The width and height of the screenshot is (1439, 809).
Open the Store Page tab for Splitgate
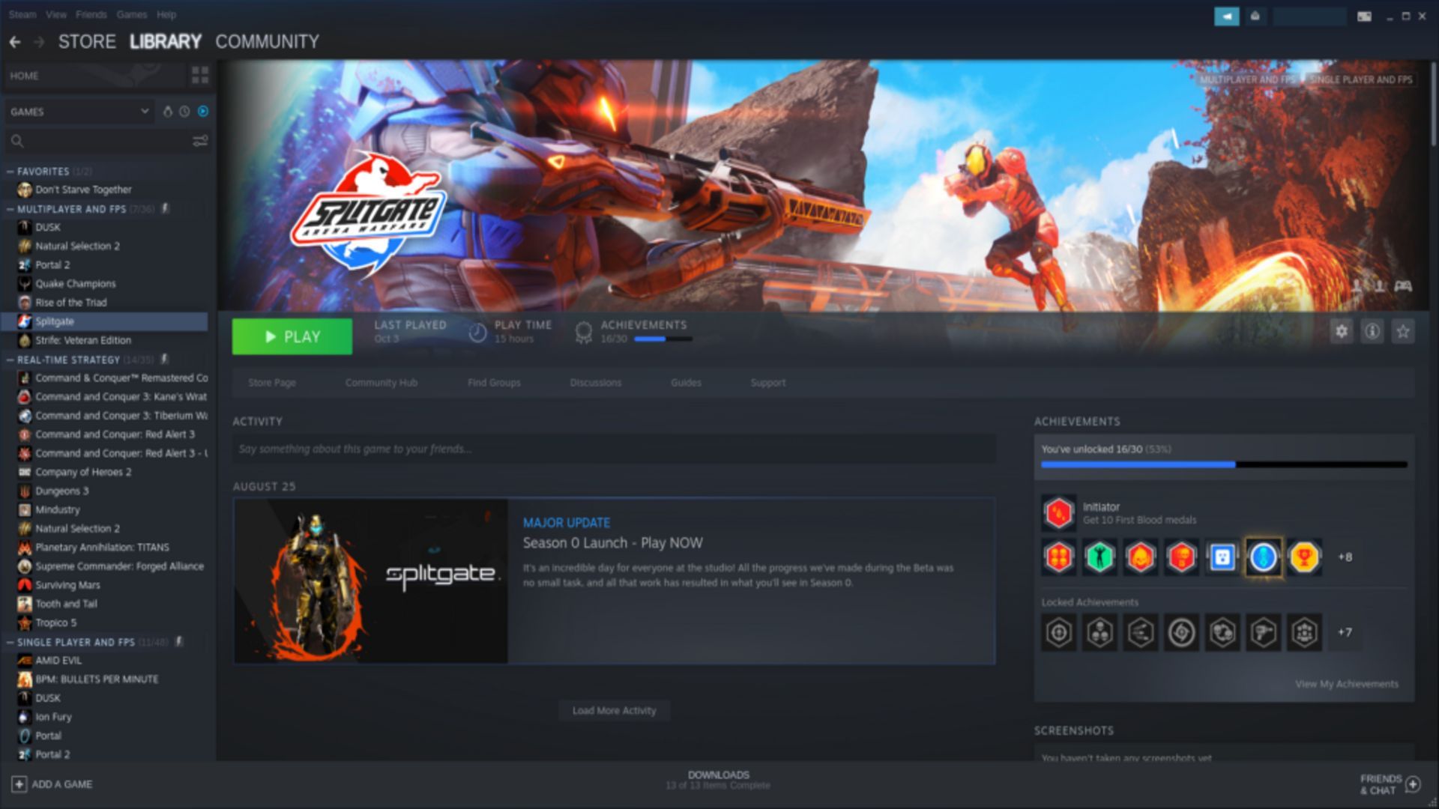click(x=273, y=382)
